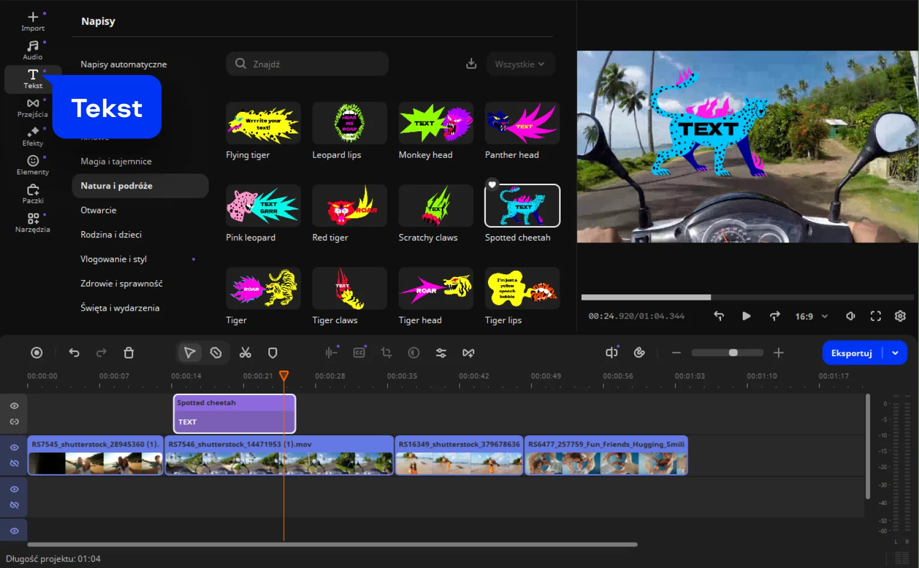Expand the Wszystkie filter dropdown
This screenshot has width=919, height=568.
click(520, 64)
